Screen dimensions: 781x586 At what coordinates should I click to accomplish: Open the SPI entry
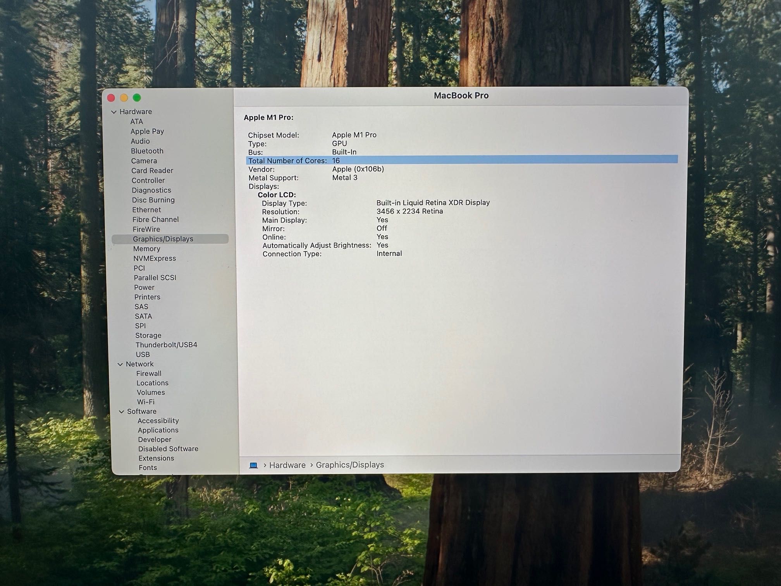click(141, 326)
